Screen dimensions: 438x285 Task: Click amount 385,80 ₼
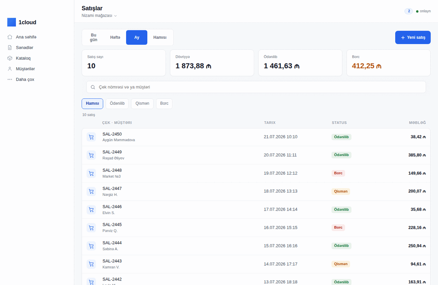[417, 155]
